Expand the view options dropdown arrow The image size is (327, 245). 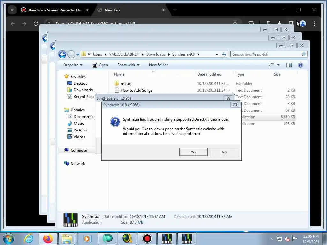tap(278, 65)
